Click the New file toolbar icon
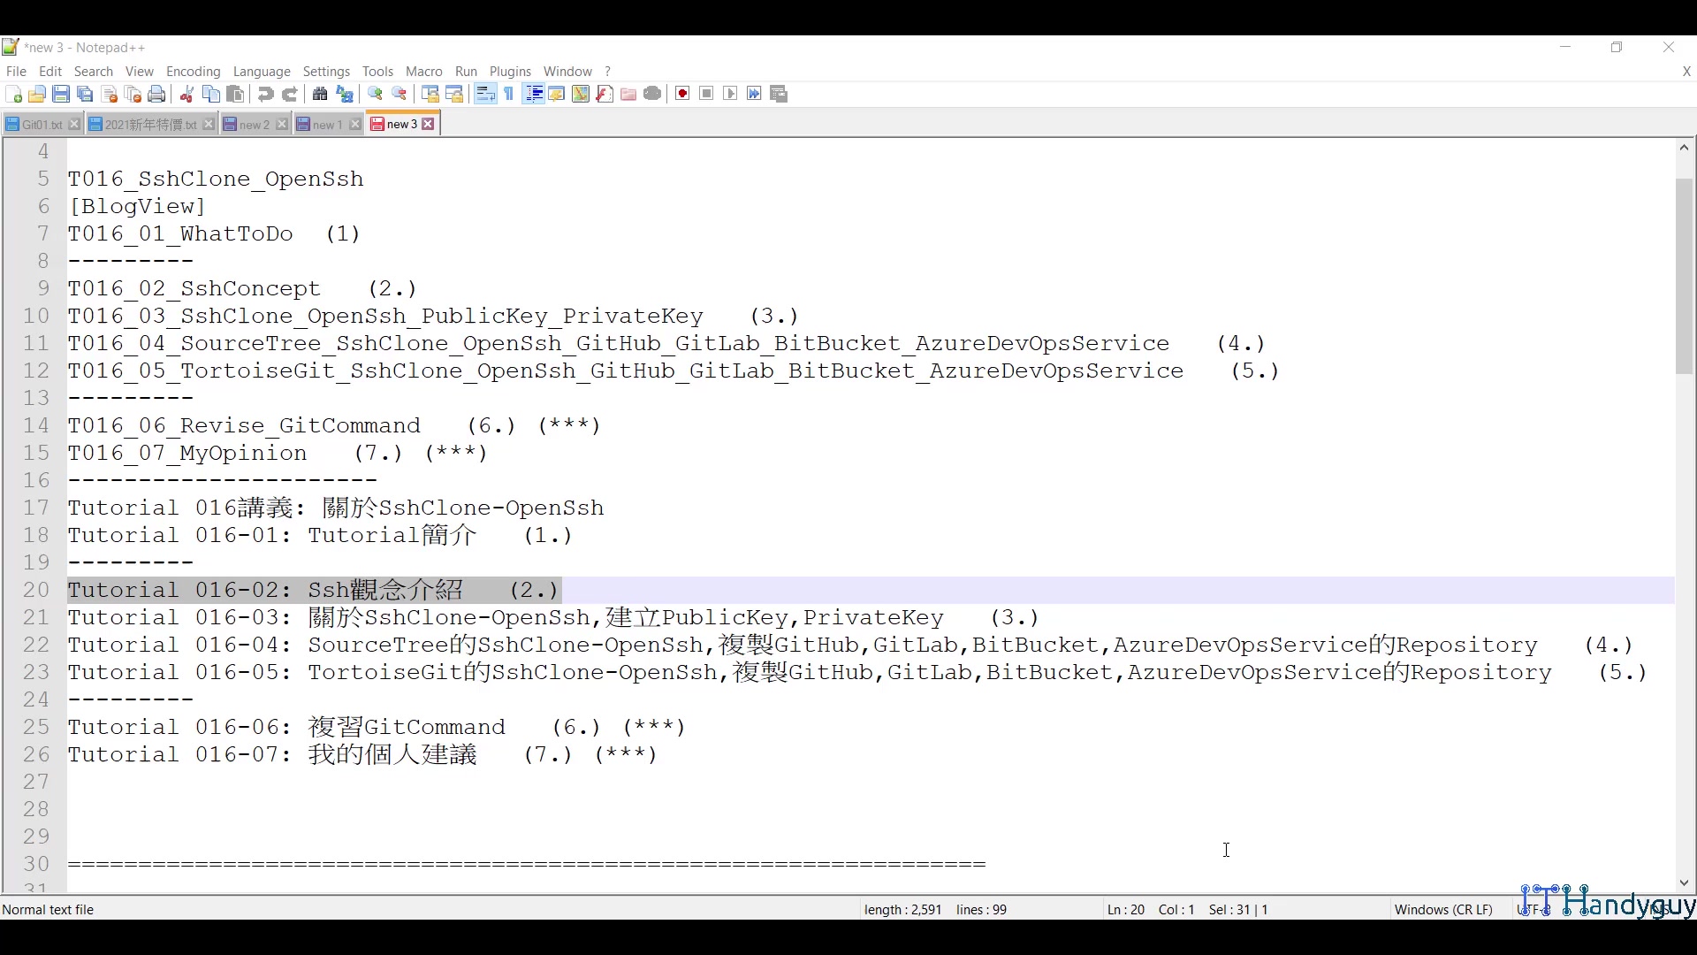This screenshot has height=955, width=1697. (x=13, y=94)
